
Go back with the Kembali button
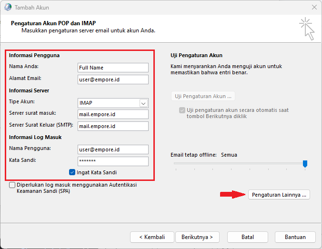152,237
